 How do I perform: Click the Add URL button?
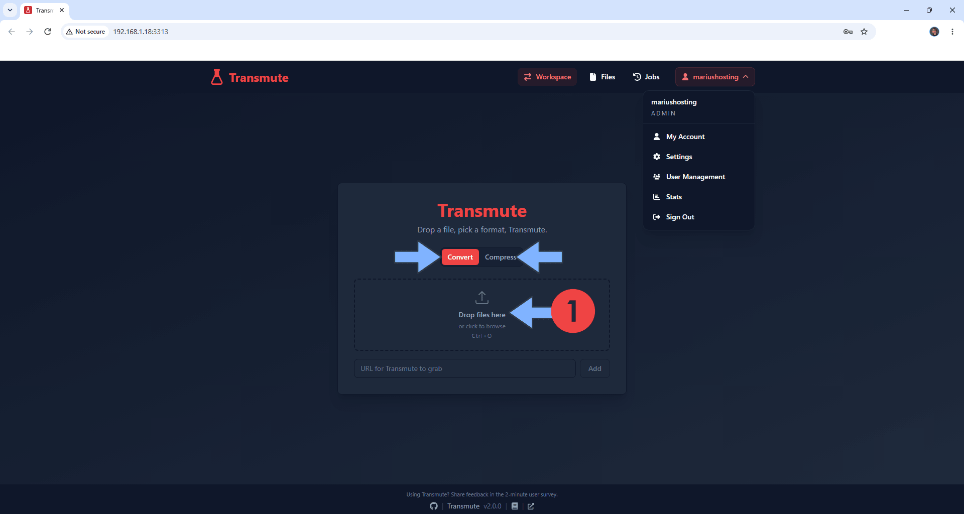594,368
